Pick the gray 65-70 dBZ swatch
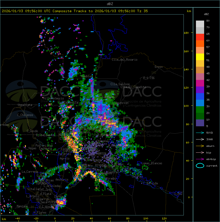The image size is (220, 222). coord(200,30)
